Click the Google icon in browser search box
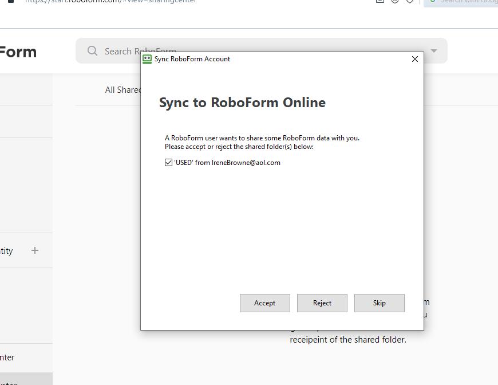 (433, 2)
